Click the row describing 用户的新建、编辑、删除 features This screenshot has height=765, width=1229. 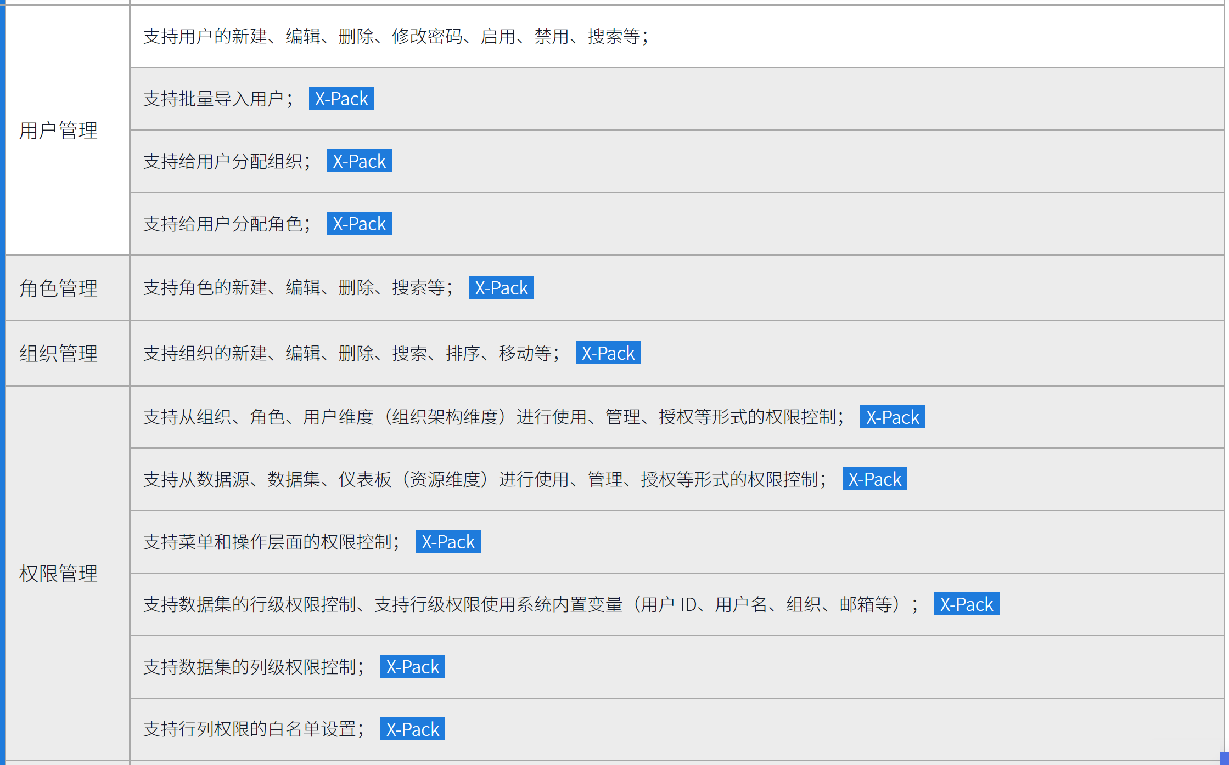pos(396,37)
